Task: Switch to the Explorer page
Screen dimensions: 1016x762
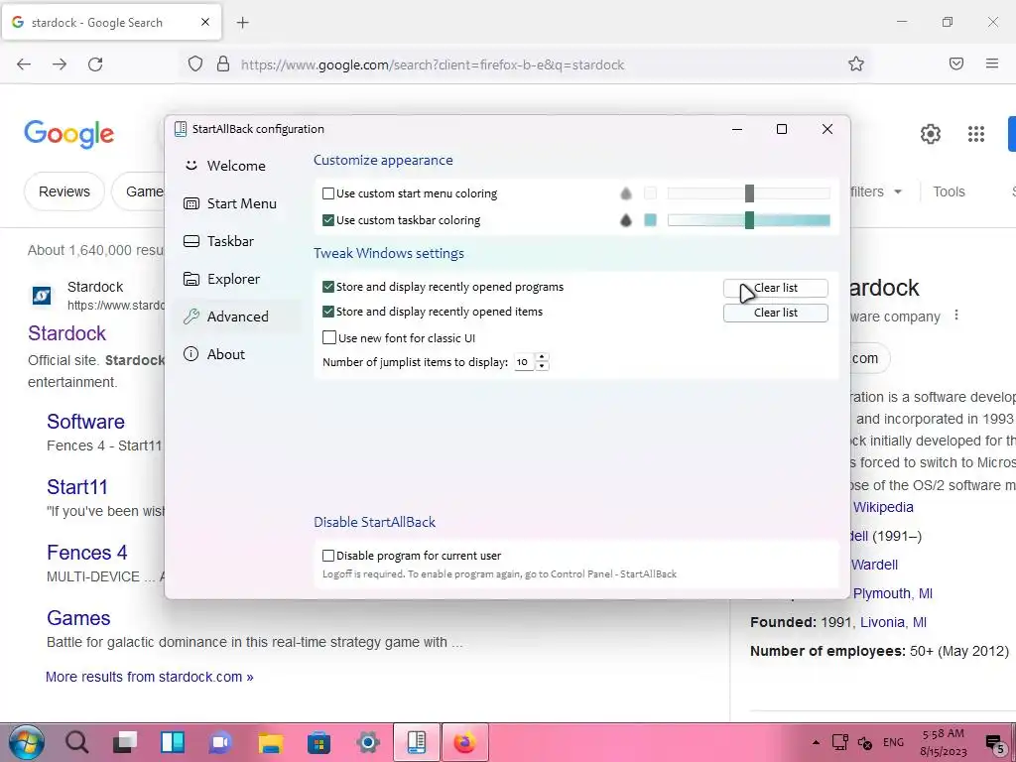Action: click(236, 279)
